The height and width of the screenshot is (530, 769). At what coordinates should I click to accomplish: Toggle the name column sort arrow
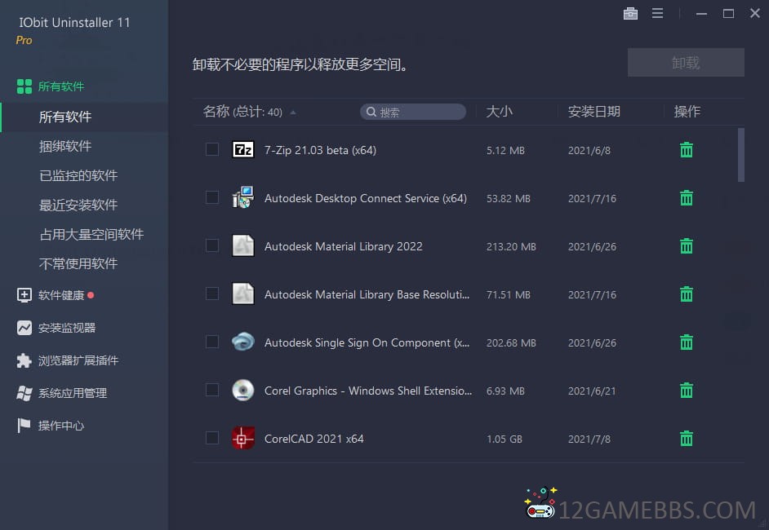point(293,113)
